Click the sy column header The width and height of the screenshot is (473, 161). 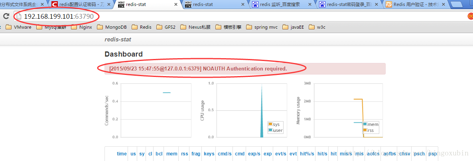[x=142, y=154]
